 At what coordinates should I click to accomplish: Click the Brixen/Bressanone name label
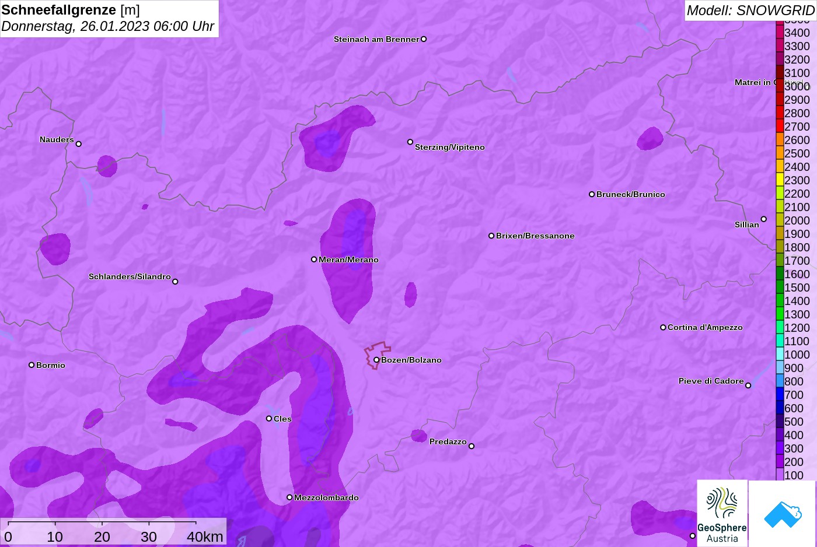click(x=535, y=236)
